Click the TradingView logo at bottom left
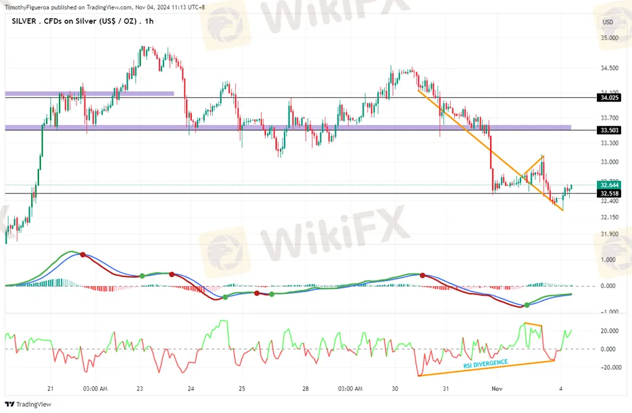The width and height of the screenshot is (632, 413). click(x=29, y=404)
